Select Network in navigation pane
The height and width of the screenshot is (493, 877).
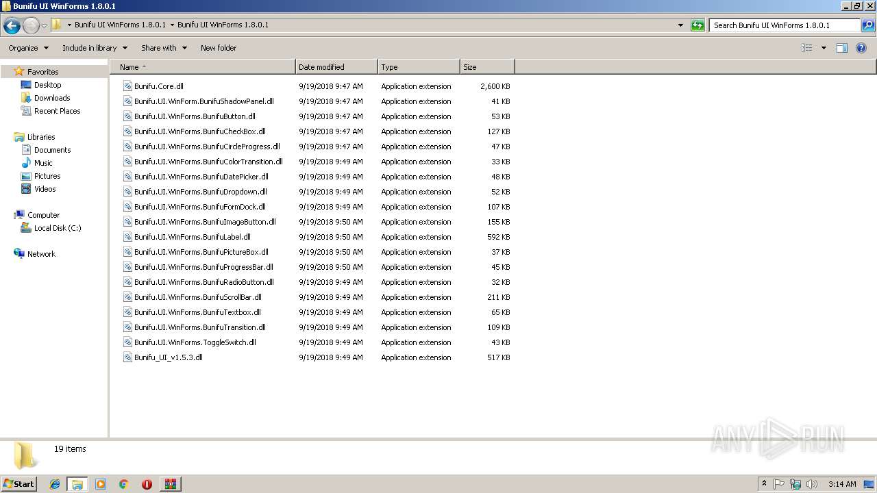click(41, 254)
